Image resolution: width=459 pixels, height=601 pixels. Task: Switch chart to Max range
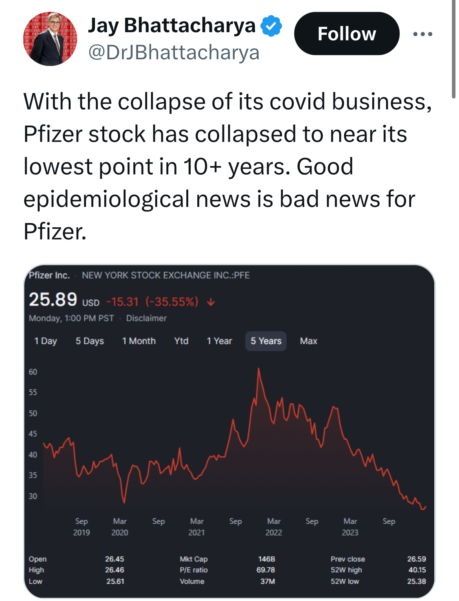click(x=309, y=341)
